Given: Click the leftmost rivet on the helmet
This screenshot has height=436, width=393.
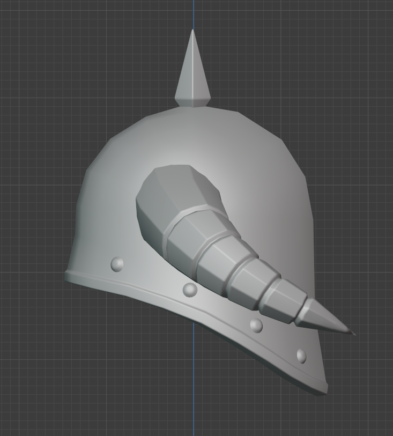Looking at the screenshot, I should click(117, 264).
